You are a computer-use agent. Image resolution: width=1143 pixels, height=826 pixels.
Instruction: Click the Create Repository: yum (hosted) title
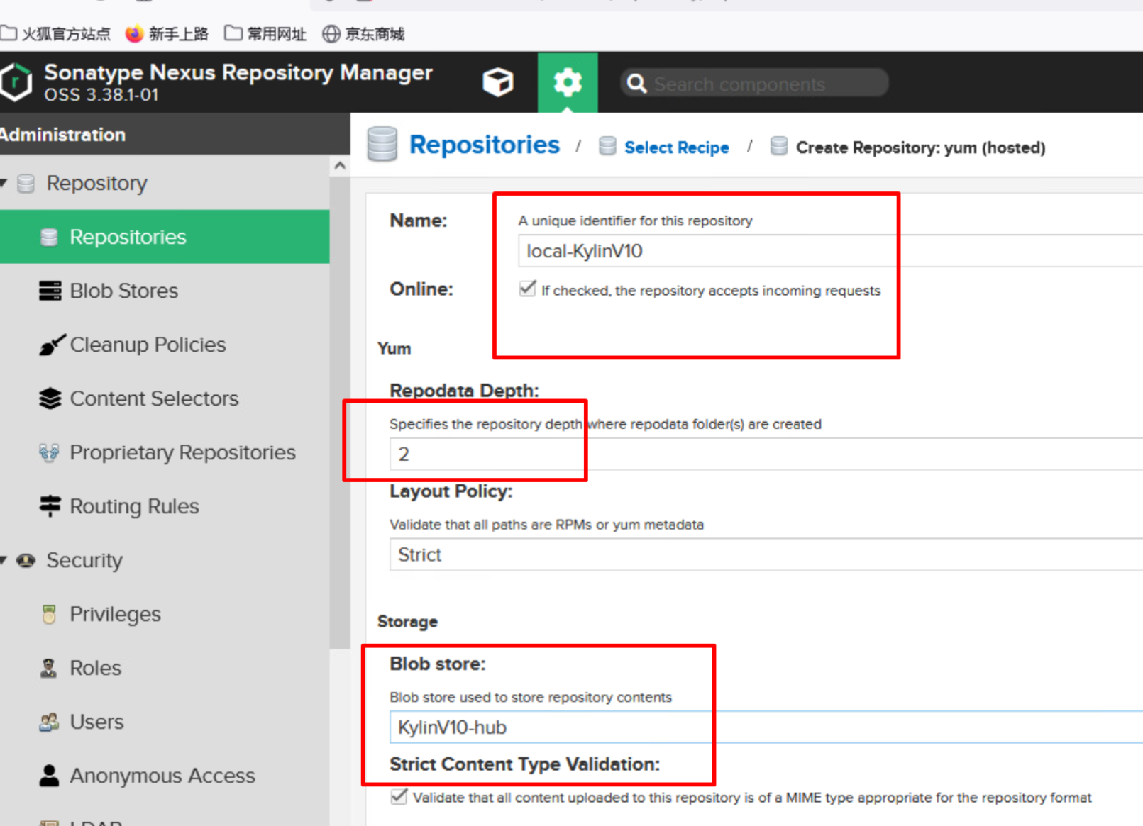(x=920, y=147)
